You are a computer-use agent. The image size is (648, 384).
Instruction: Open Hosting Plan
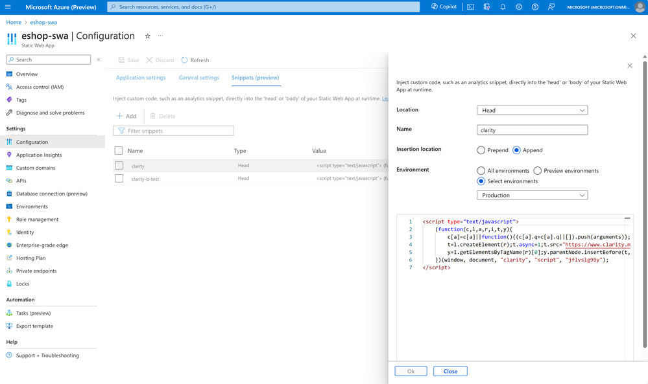pyautogui.click(x=30, y=258)
